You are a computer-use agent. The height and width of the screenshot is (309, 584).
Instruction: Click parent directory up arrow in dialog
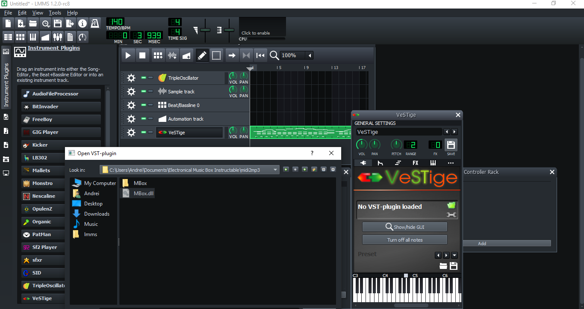click(x=305, y=169)
